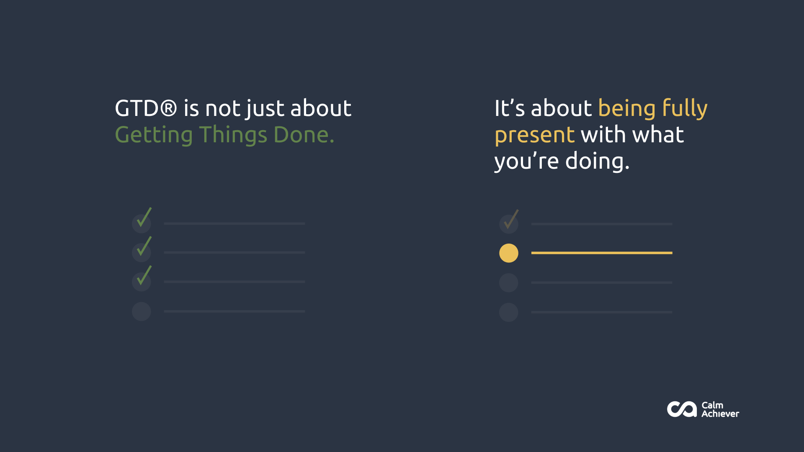Click the line beside the unchecked left circle

234,311
